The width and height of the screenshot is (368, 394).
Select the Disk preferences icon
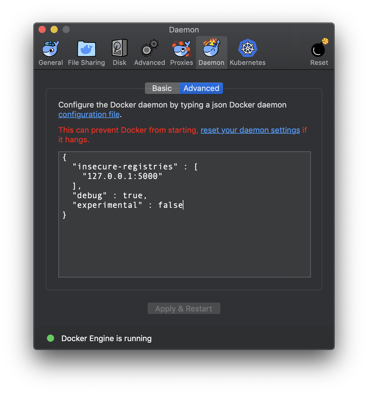click(120, 48)
